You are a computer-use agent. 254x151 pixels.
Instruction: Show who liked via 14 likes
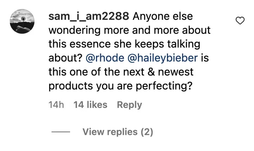pos(90,105)
